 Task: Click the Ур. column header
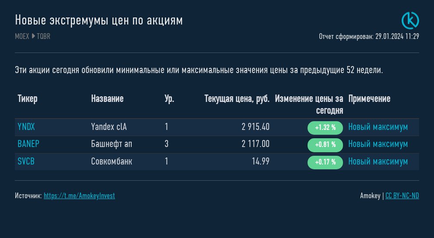pos(169,99)
